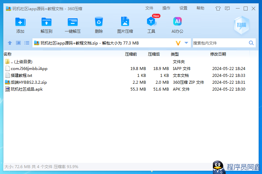
Task: Sort by the 压缩前 column header
Action: click(x=131, y=54)
